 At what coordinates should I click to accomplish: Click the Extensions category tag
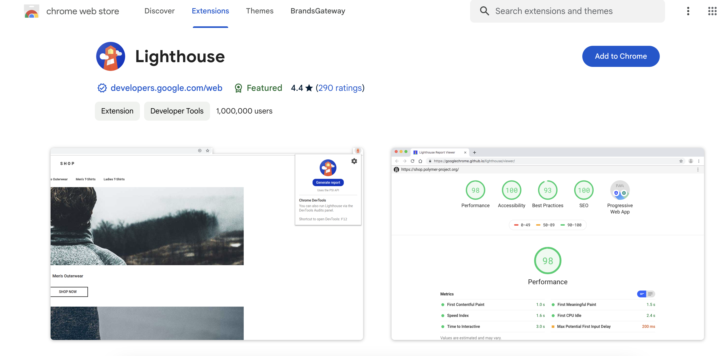click(117, 111)
